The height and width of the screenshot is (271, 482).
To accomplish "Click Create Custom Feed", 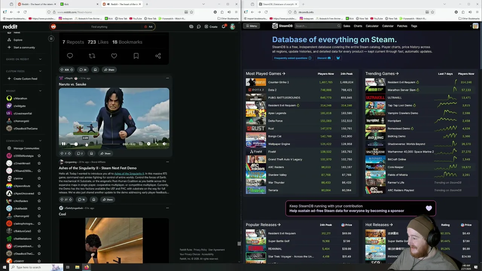I will pos(25,79).
